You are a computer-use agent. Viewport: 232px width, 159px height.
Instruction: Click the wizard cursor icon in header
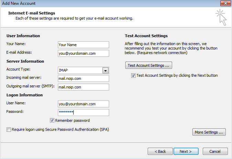pos(221,17)
